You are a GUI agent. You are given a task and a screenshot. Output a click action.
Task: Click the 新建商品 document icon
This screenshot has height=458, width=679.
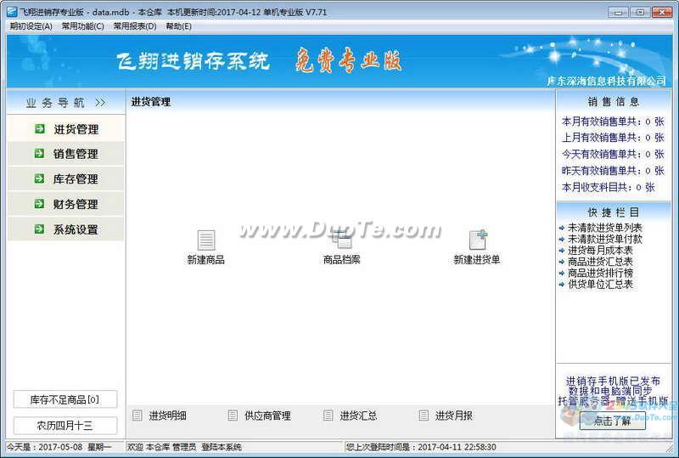click(205, 240)
